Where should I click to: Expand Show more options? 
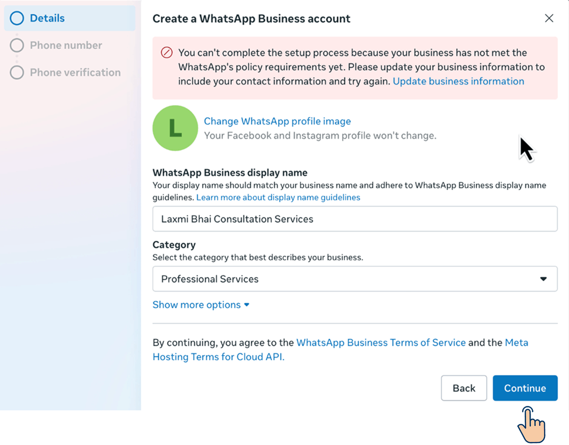coord(201,305)
